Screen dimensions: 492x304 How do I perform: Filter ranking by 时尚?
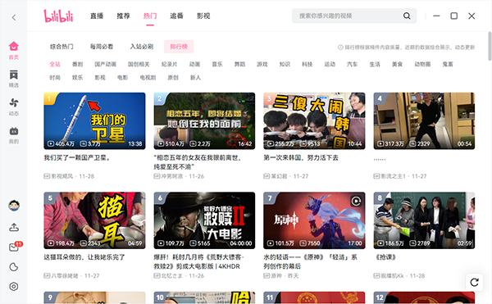click(x=55, y=77)
